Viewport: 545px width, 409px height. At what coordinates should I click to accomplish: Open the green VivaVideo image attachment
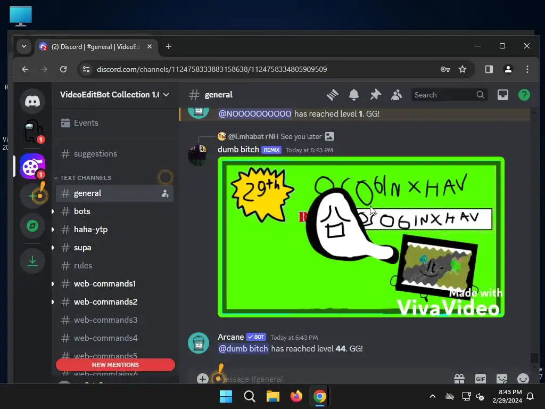point(361,237)
